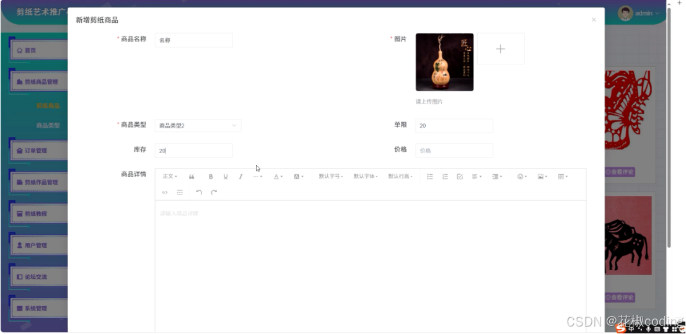Insert a bulleted list
The image size is (686, 334).
[430, 177]
